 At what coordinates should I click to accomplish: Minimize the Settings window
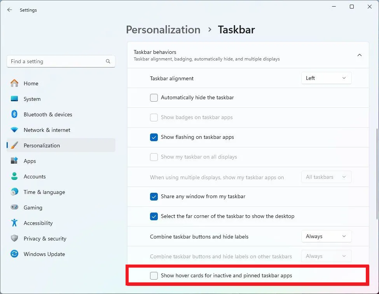click(334, 7)
